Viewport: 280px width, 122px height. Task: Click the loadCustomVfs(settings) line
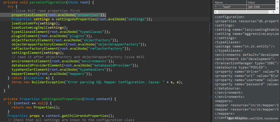click(x=36, y=23)
